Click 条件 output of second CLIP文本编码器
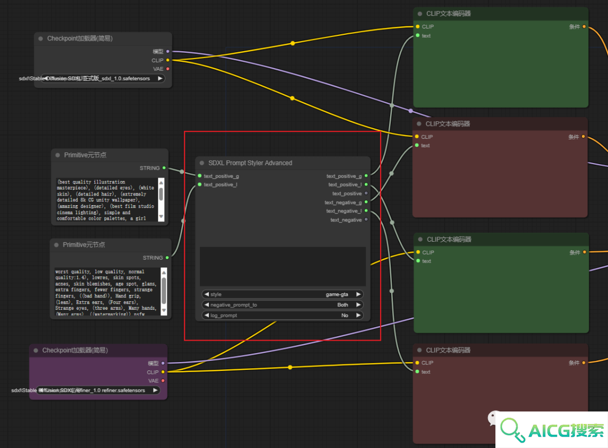 [x=583, y=136]
